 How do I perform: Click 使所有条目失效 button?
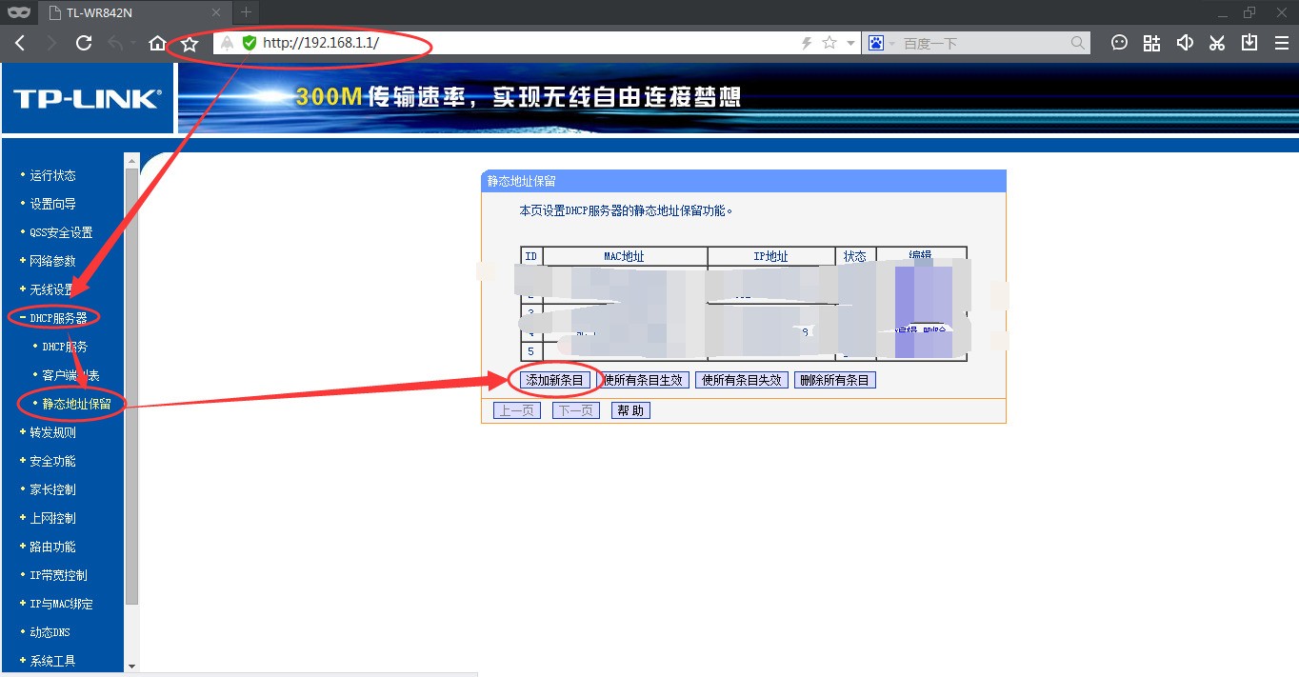coord(742,380)
